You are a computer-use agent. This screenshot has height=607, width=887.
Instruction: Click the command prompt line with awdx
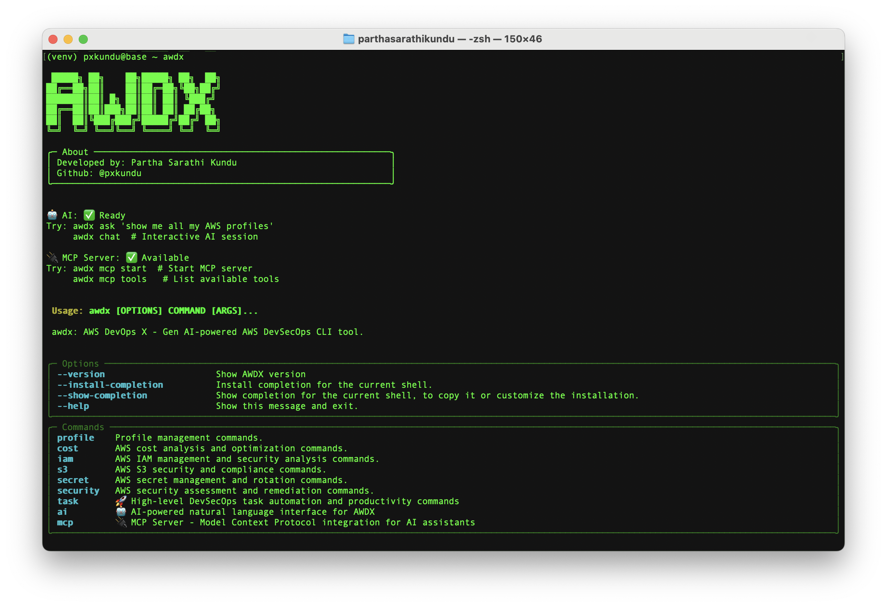coord(115,57)
